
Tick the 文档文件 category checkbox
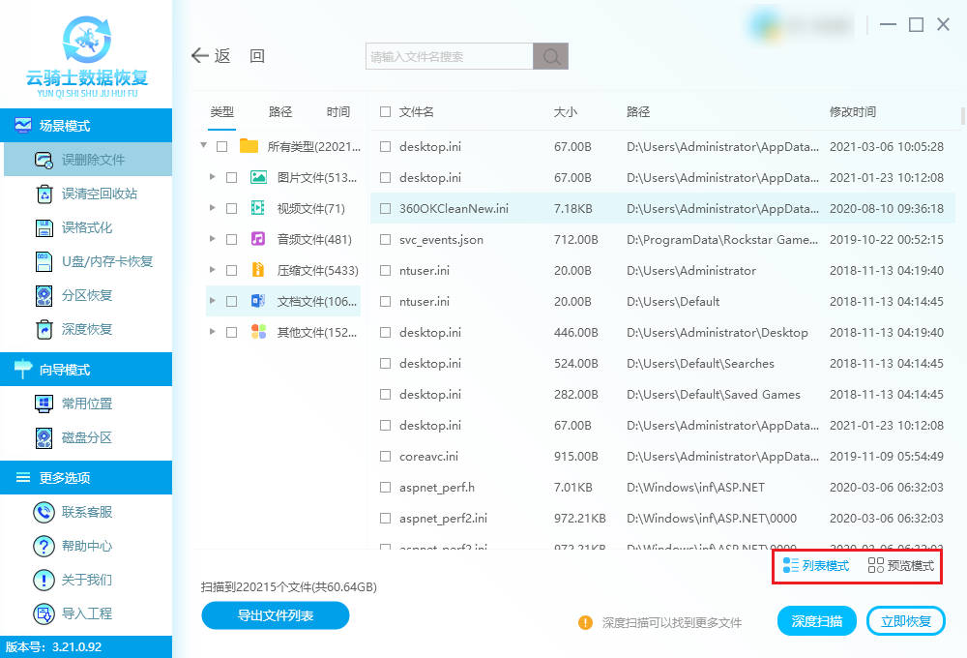[x=232, y=301]
